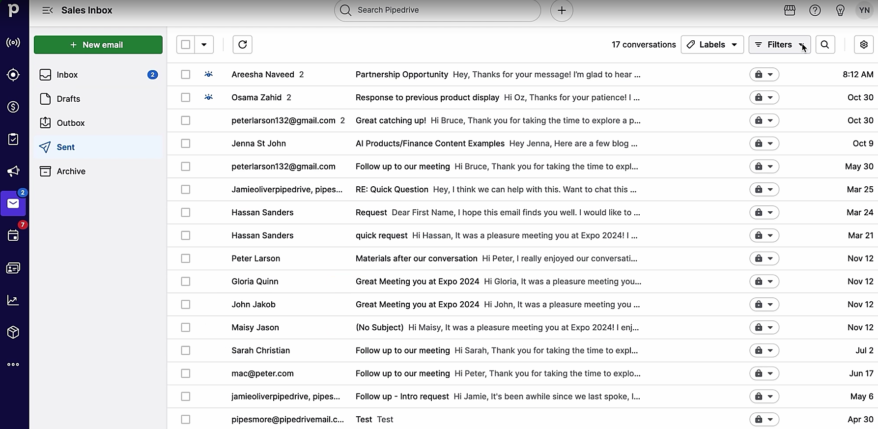This screenshot has height=429, width=878.
Task: Open privacy lock dropdown for Request email
Action: [x=764, y=212]
